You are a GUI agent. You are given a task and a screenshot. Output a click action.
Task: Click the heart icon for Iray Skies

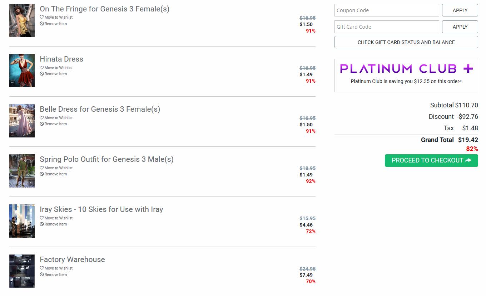pos(42,218)
